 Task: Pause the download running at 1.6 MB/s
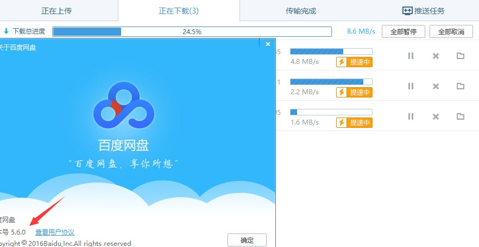coord(411,116)
